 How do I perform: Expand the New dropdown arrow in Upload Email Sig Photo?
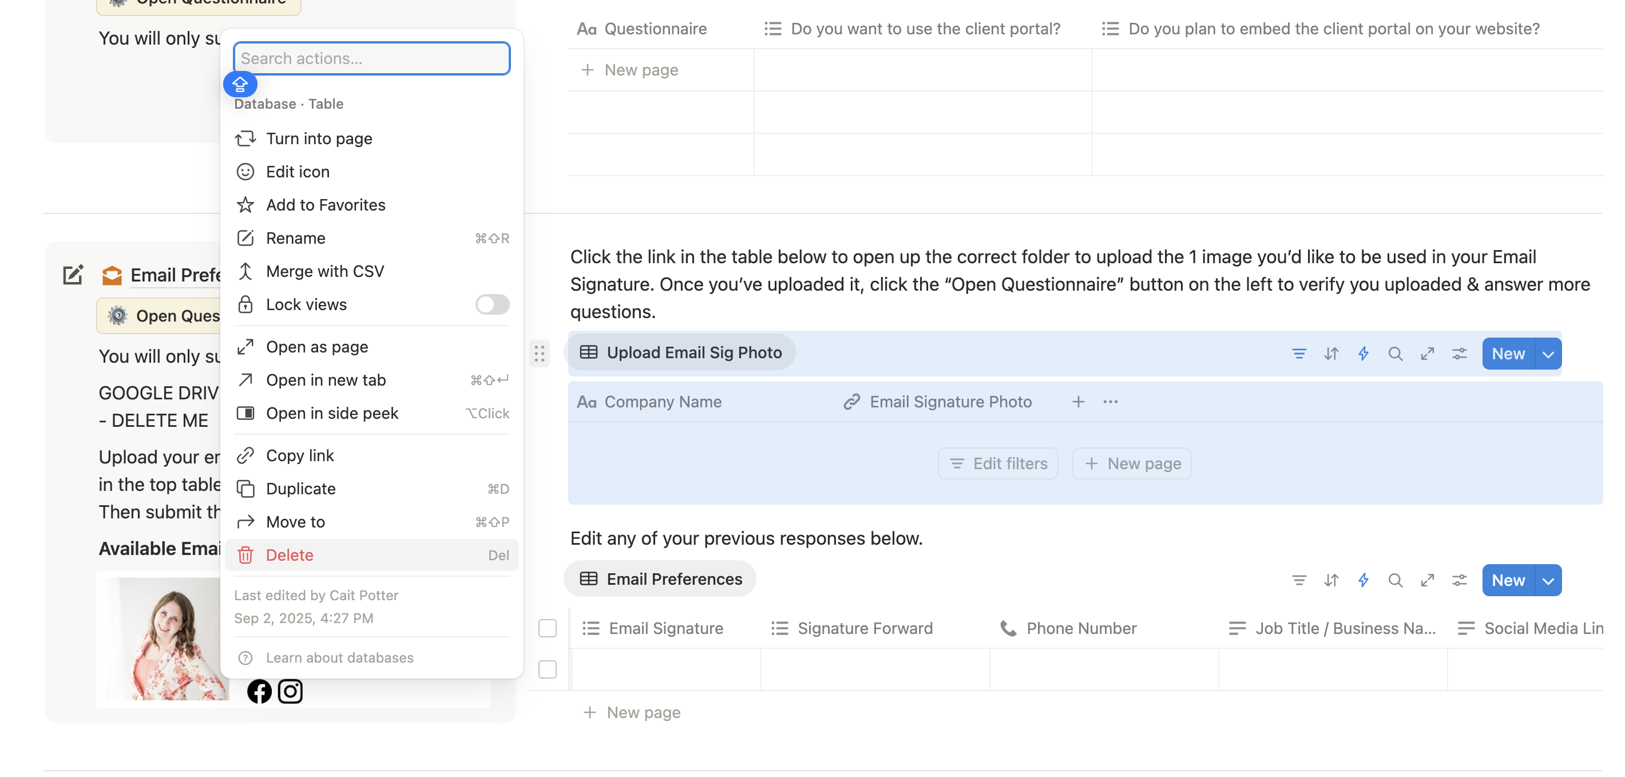point(1548,354)
